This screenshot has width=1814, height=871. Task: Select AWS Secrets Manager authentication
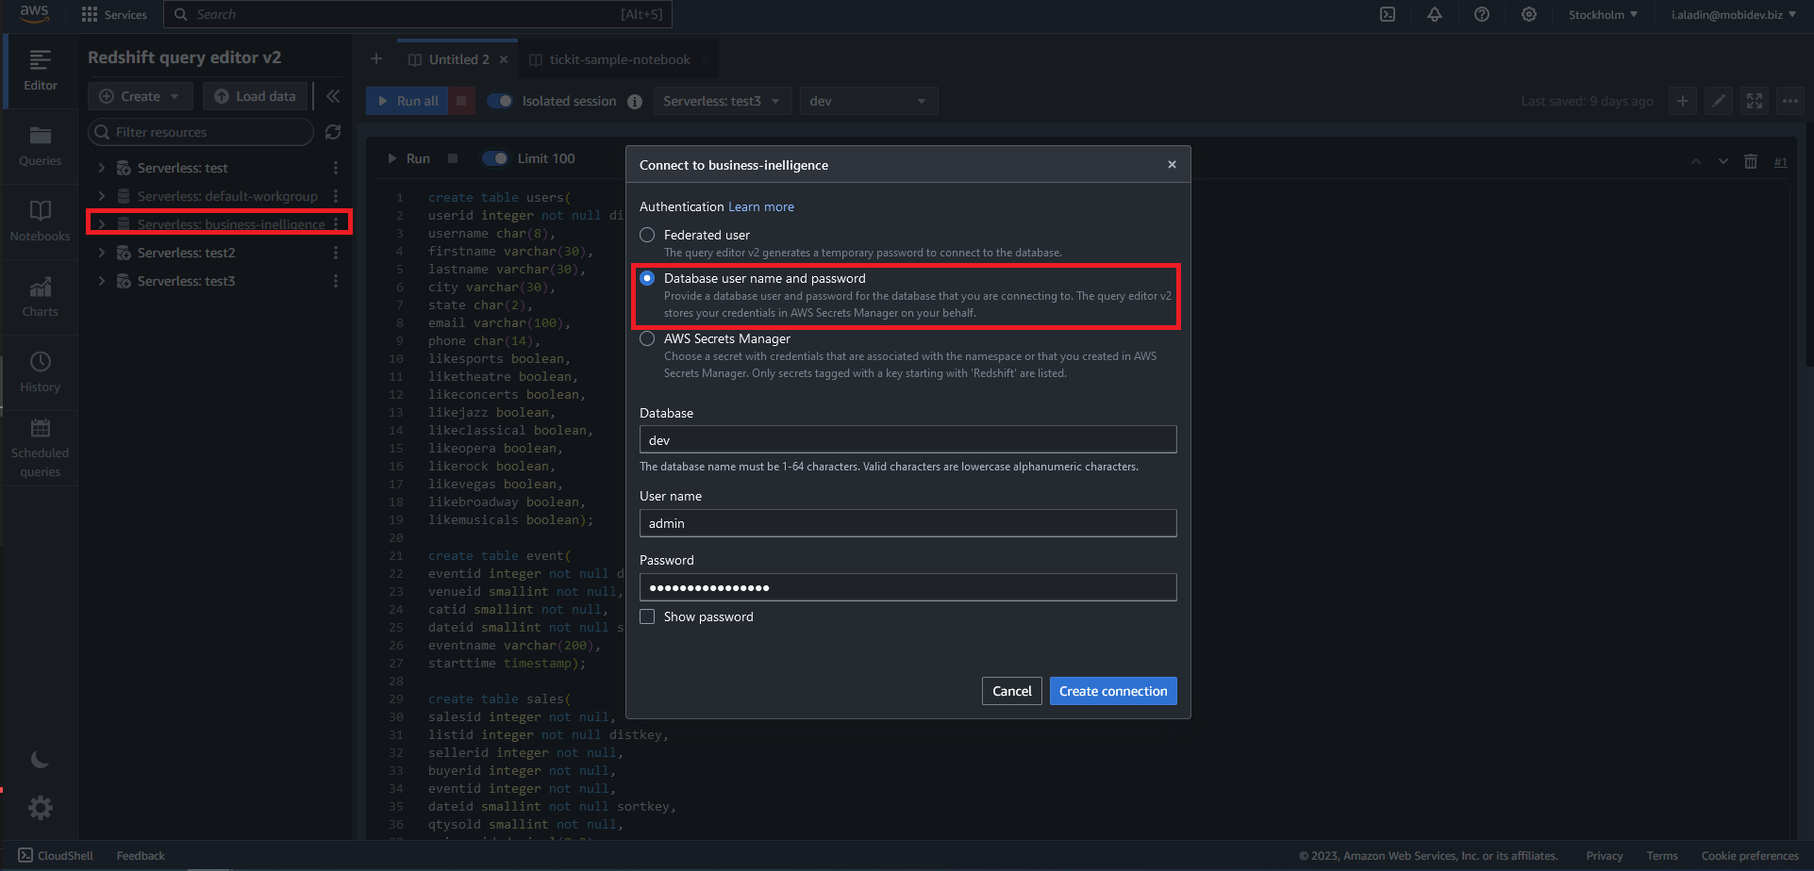click(647, 338)
